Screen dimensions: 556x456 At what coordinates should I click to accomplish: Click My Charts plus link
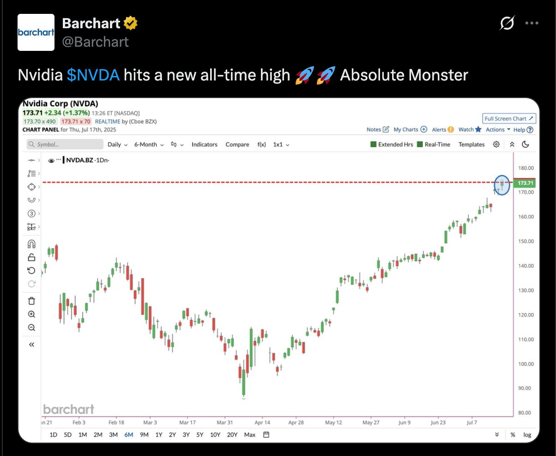(x=410, y=130)
